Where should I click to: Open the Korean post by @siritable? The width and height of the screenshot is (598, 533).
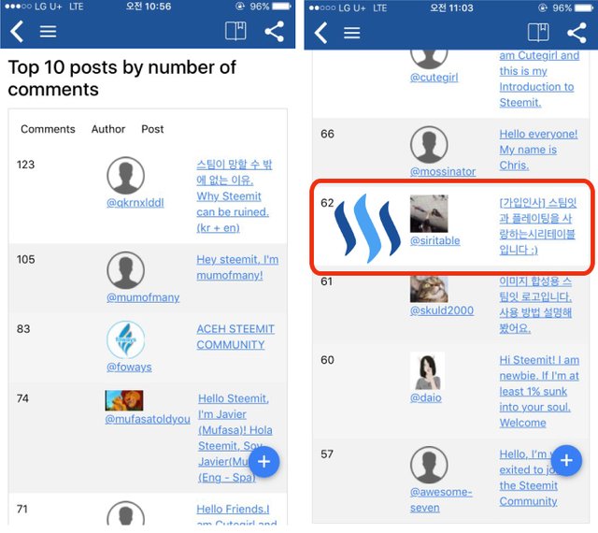coord(538,226)
